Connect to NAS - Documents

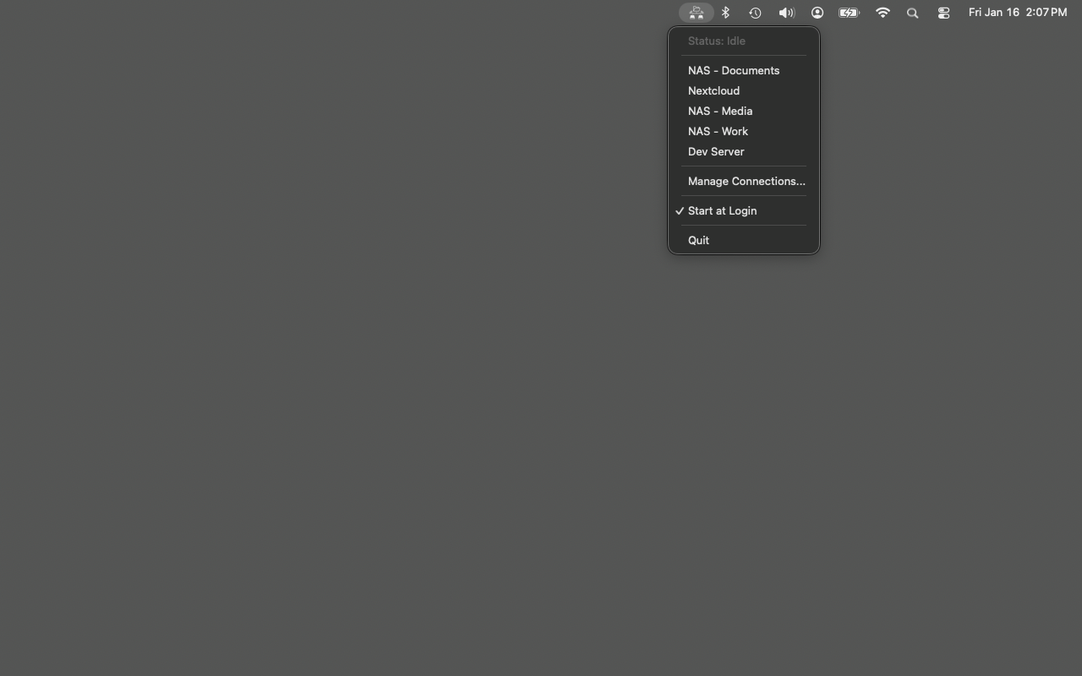point(744,70)
